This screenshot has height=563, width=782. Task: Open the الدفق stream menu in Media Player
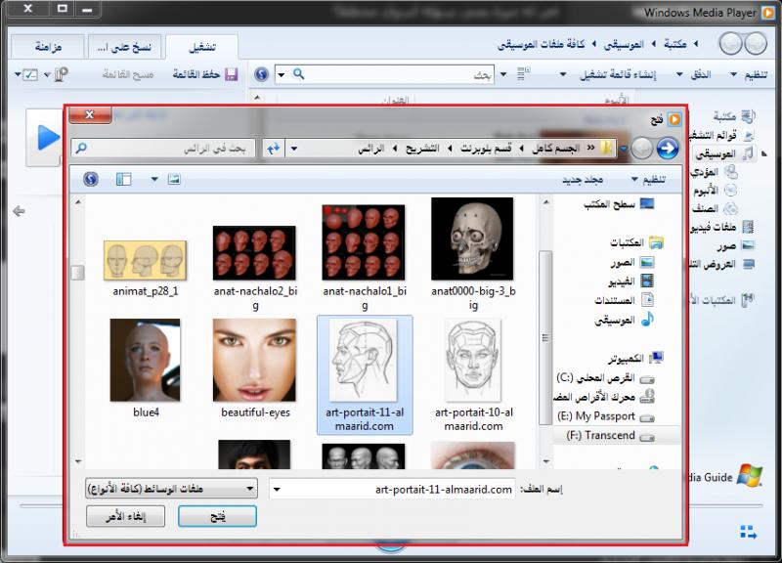(x=694, y=75)
